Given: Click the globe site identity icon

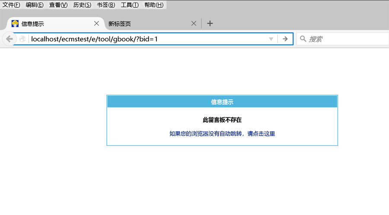Looking at the screenshot, I should tap(22, 39).
